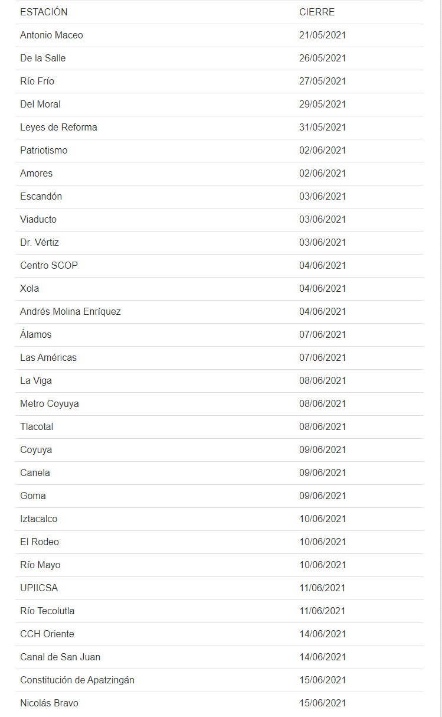Select the Iztacalco station entry

(x=38, y=519)
